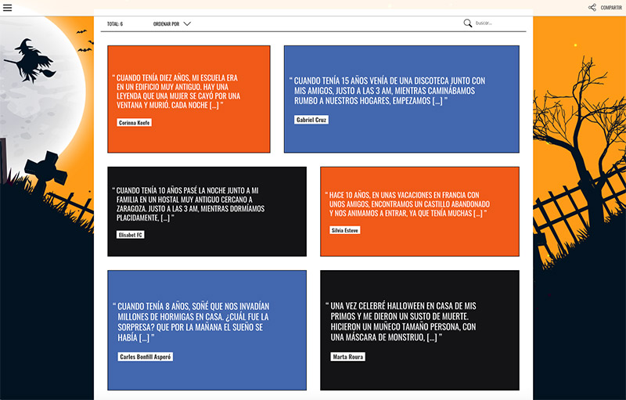Open Carles Bonfill Asperó's blue story card
The image size is (626, 400).
(x=207, y=330)
